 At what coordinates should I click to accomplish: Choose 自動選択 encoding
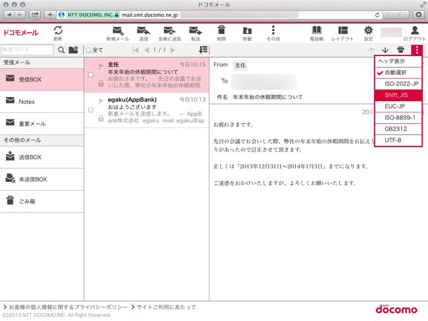(399, 73)
